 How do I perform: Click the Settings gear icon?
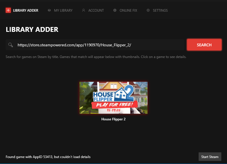coord(148,11)
